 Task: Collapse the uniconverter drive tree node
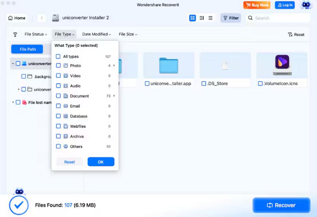click(13, 64)
